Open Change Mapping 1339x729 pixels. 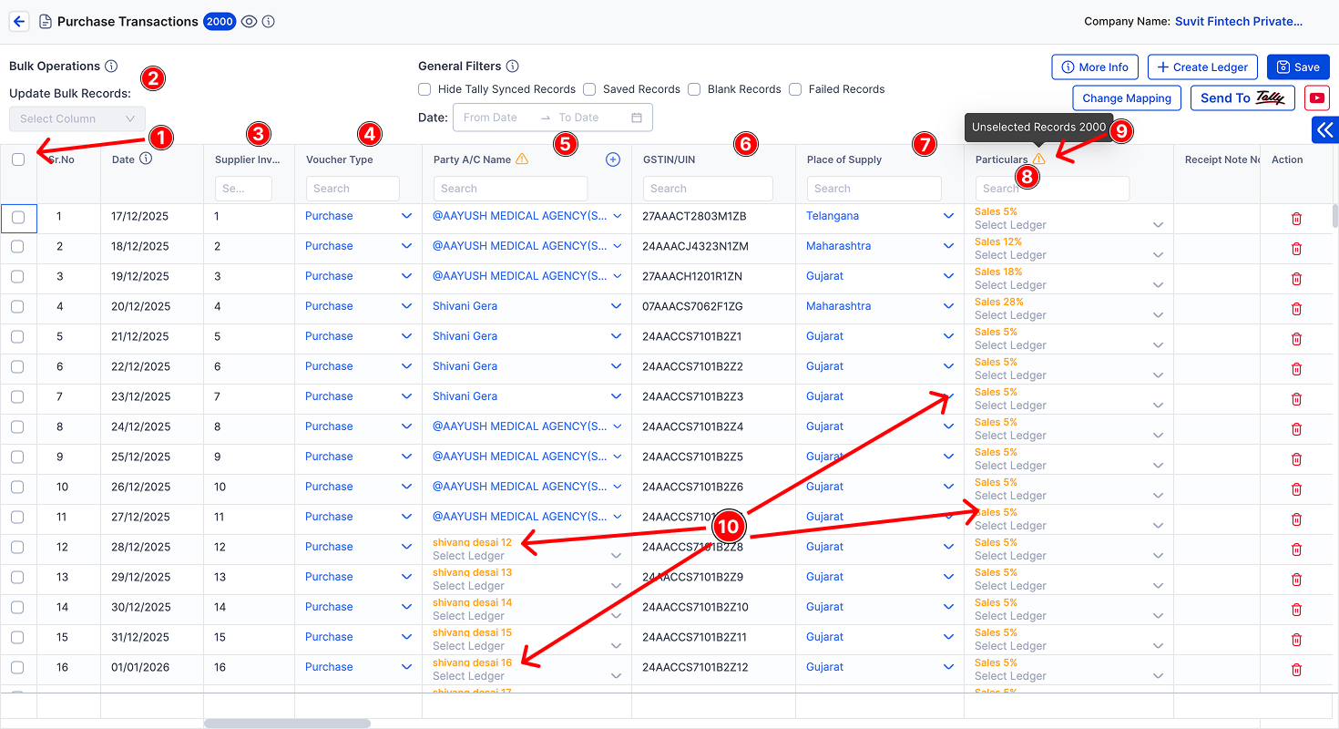1127,98
